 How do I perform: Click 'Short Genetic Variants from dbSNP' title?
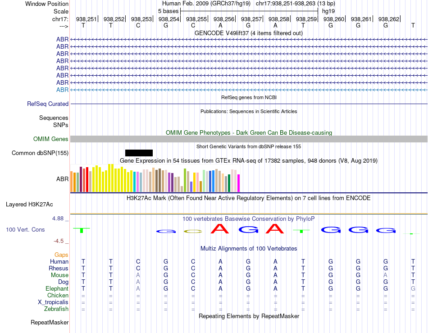click(249, 146)
